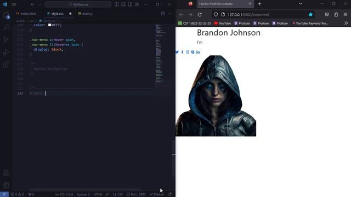Toggle secondary side bar layout icon
This screenshot has width=351, height=197.
[130, 4]
